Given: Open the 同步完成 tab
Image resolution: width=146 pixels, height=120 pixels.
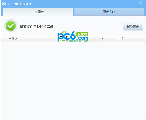Looking at the screenshot, I should [109, 12].
